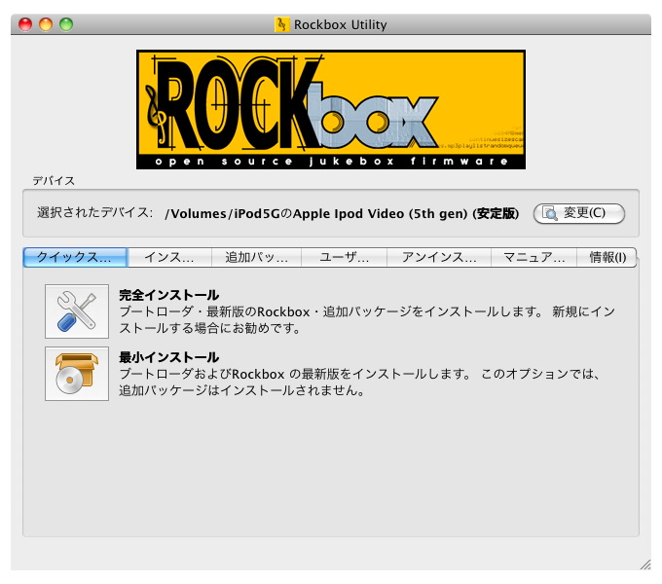The image size is (662, 584).
Task: Open the アンインス... tab
Action: coord(439,257)
